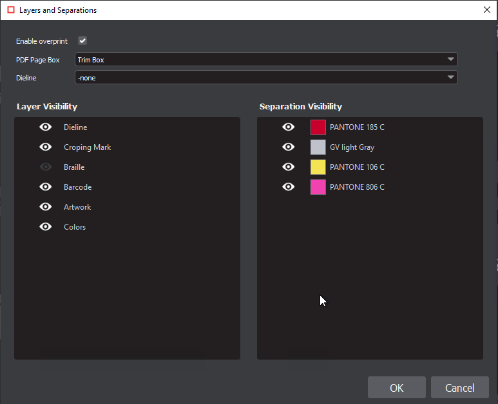Toggle PANTONE 806 C separation eye icon

click(x=289, y=187)
